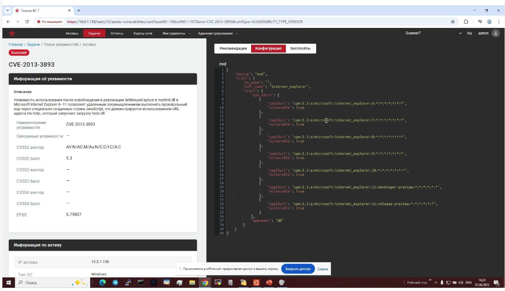Click the CVE-2013-3893 page heading
Screen dimensions: 505x291
pos(32,65)
